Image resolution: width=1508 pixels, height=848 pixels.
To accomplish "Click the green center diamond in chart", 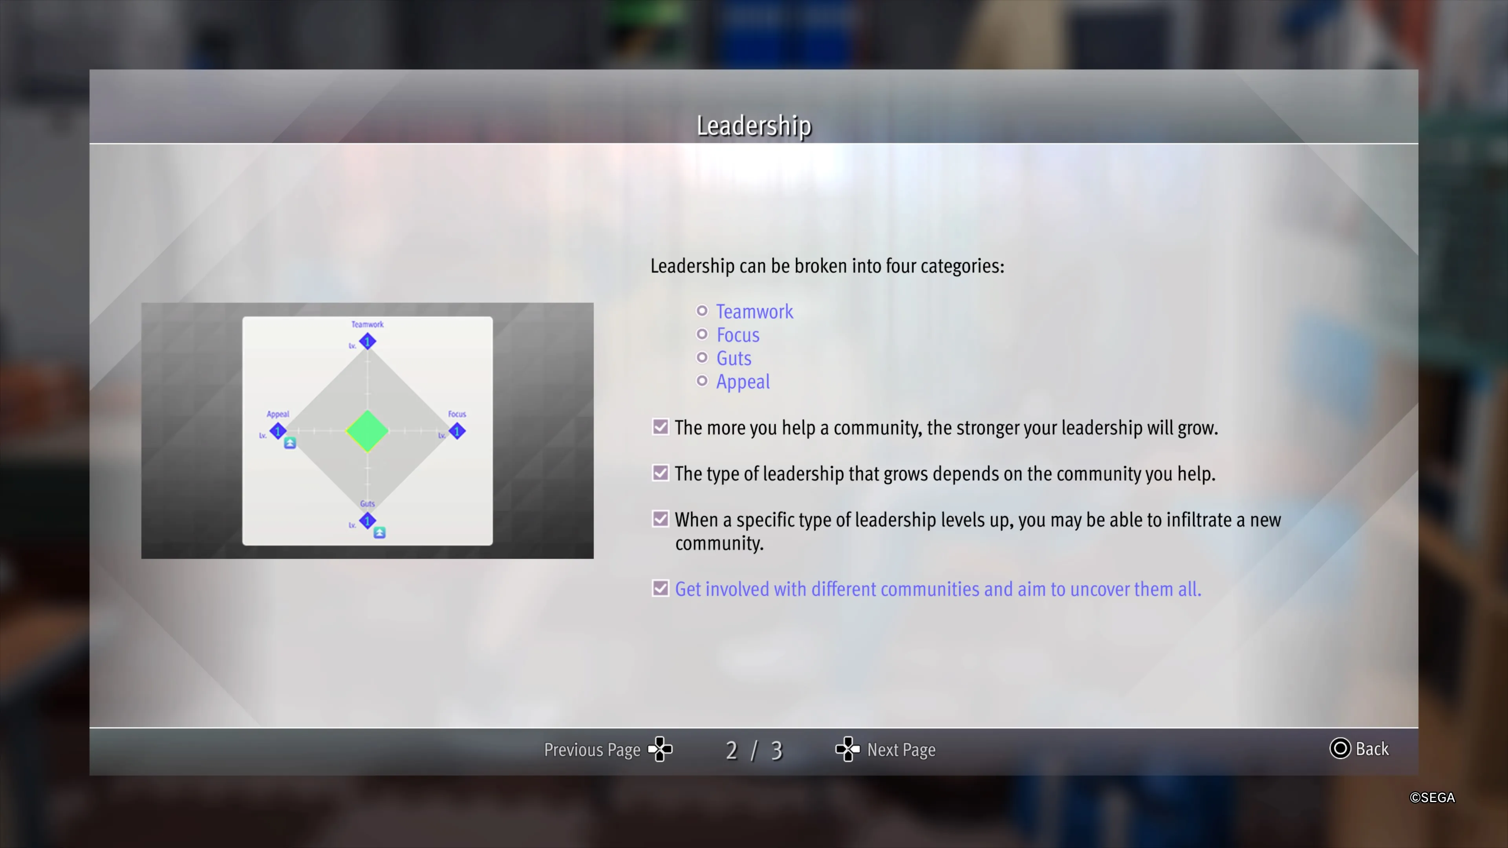I will pyautogui.click(x=367, y=431).
